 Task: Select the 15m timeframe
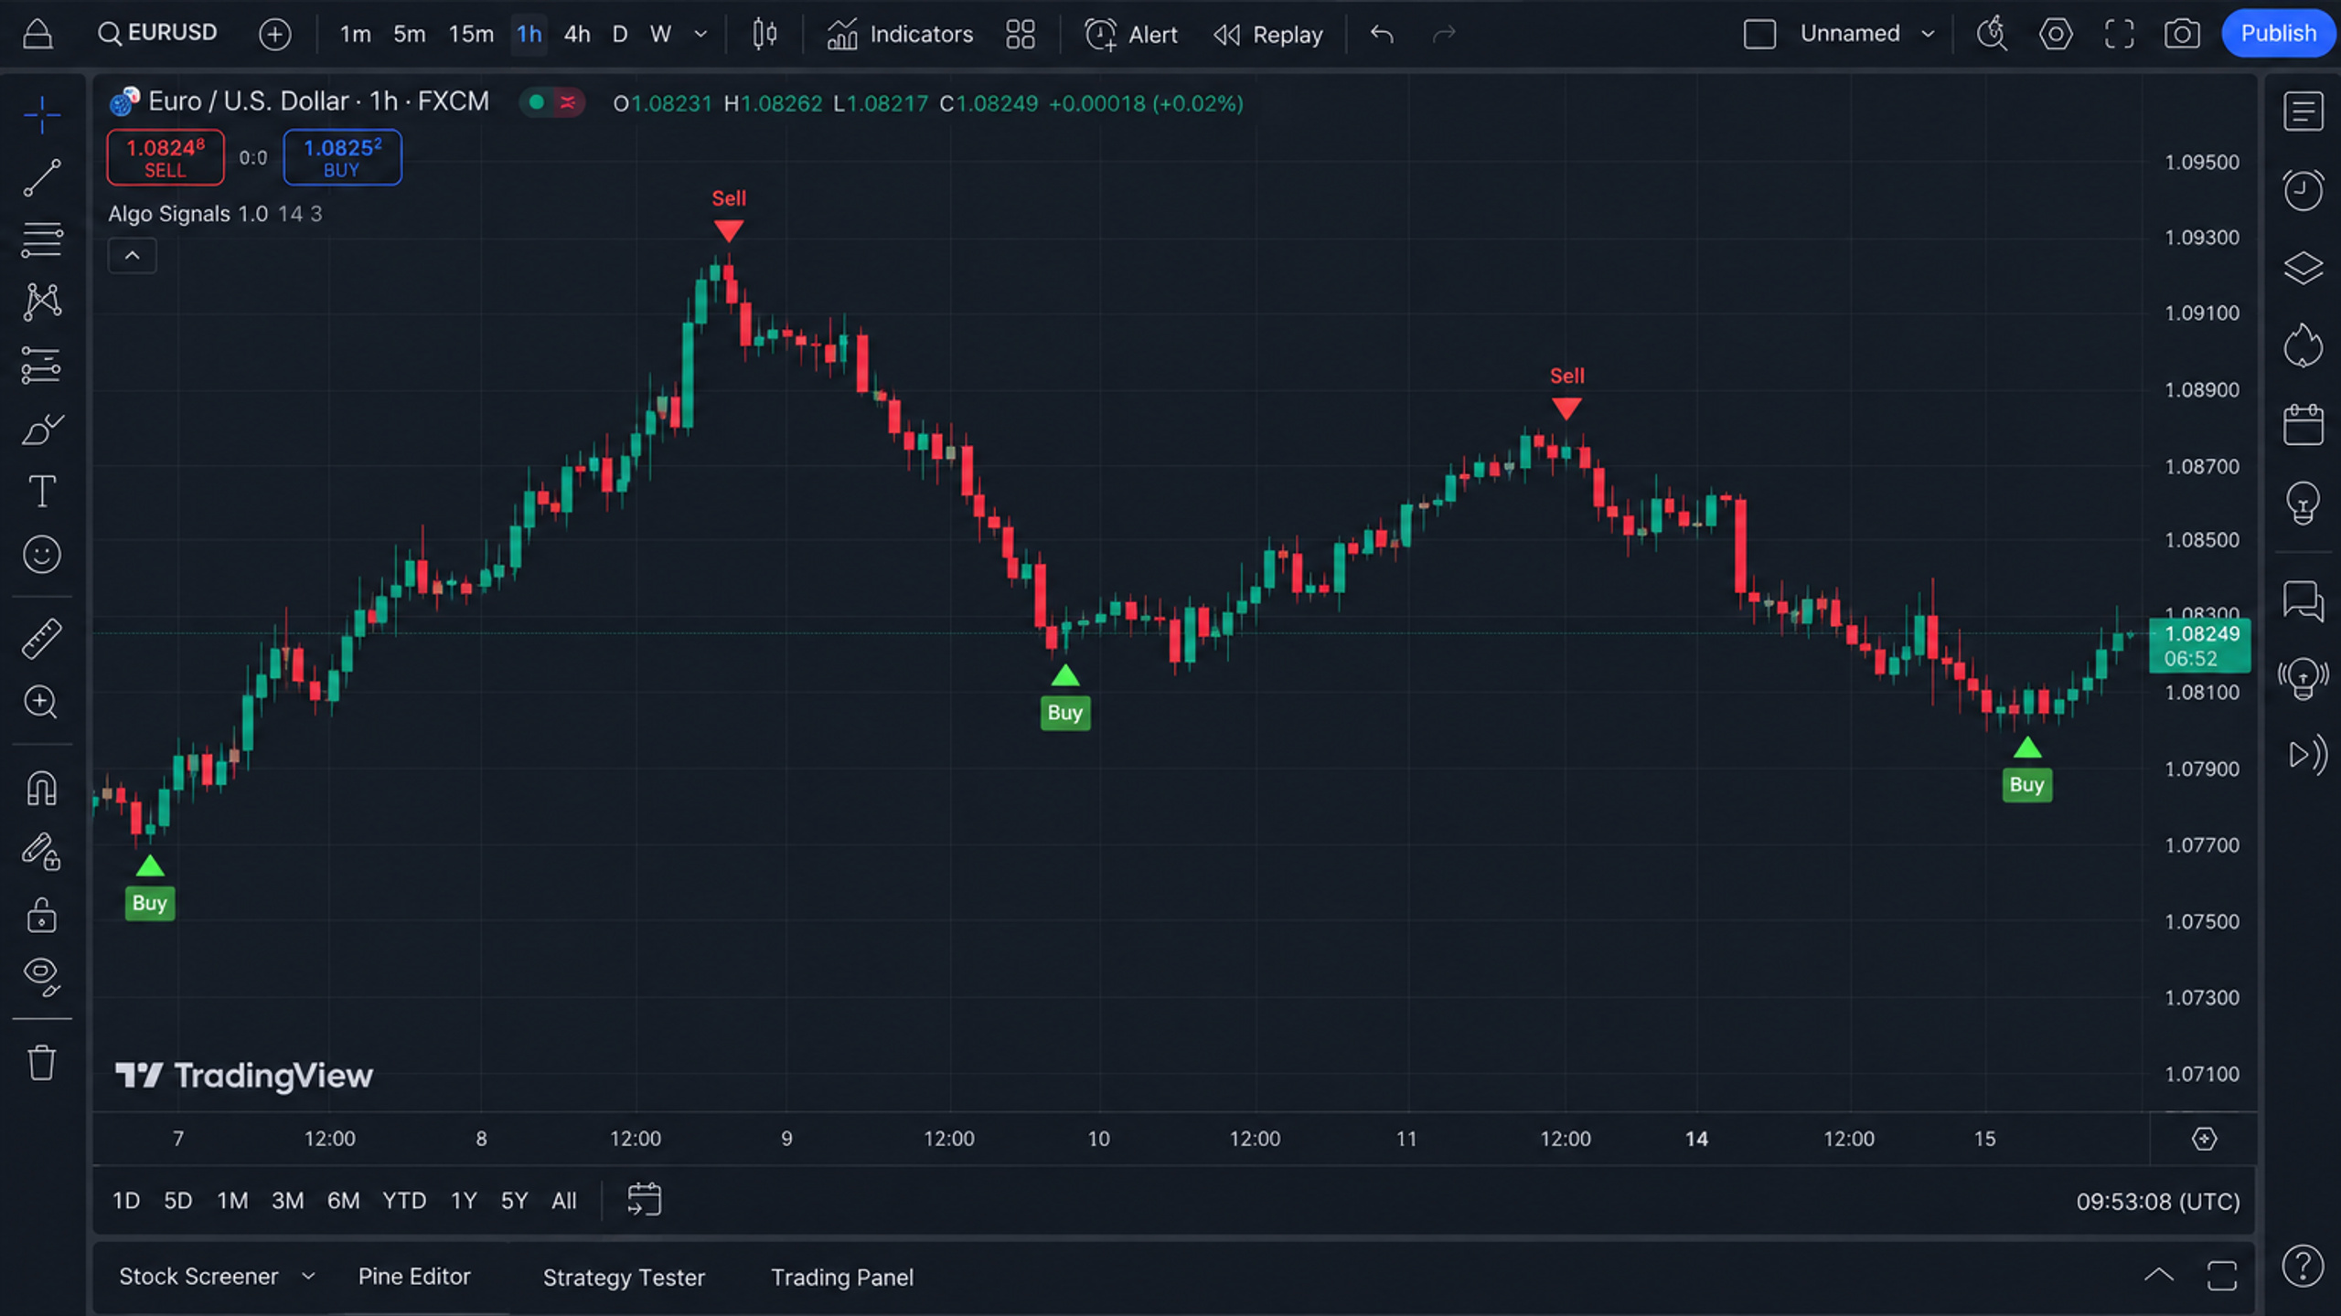tap(471, 34)
